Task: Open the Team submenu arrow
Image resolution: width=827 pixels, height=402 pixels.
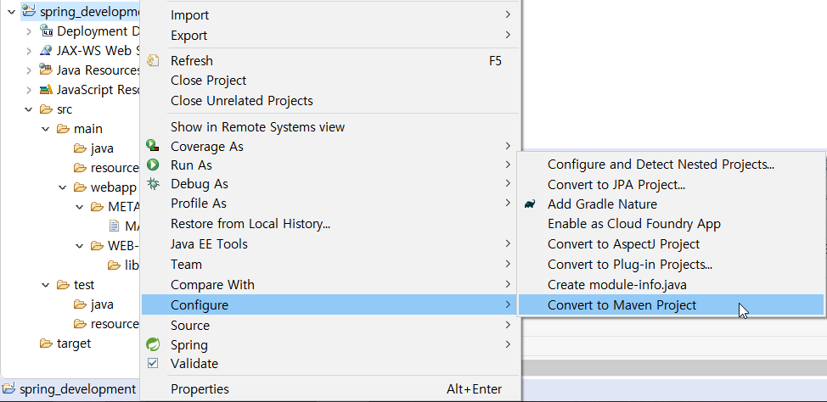Action: click(x=508, y=265)
